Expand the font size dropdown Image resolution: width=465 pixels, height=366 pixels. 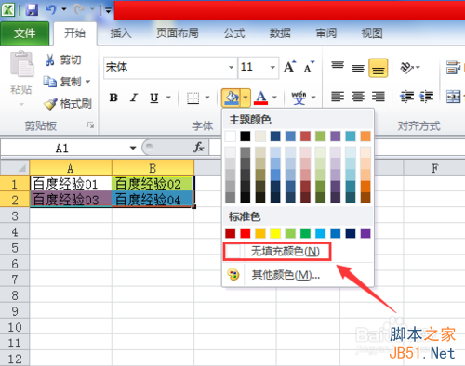click(x=272, y=67)
